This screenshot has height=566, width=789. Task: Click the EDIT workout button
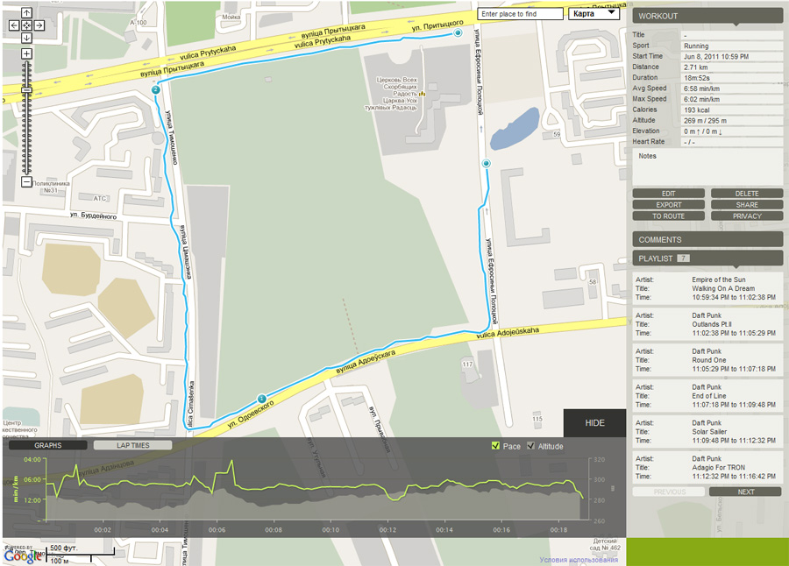(x=668, y=194)
